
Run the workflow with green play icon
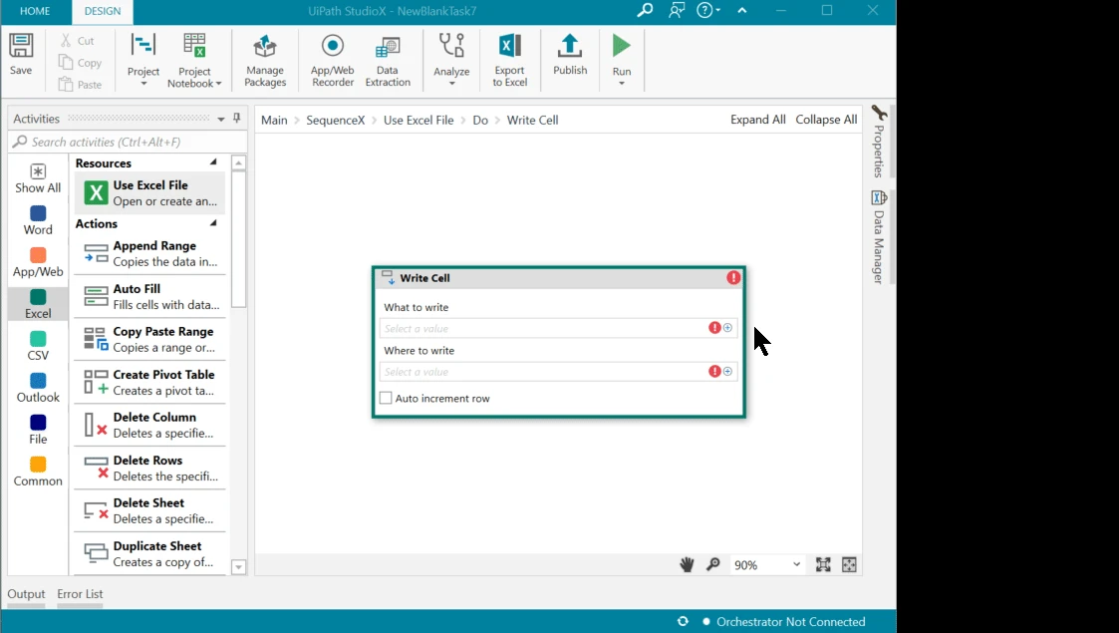[x=622, y=46]
